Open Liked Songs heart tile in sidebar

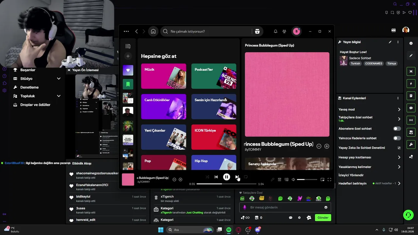point(128,70)
